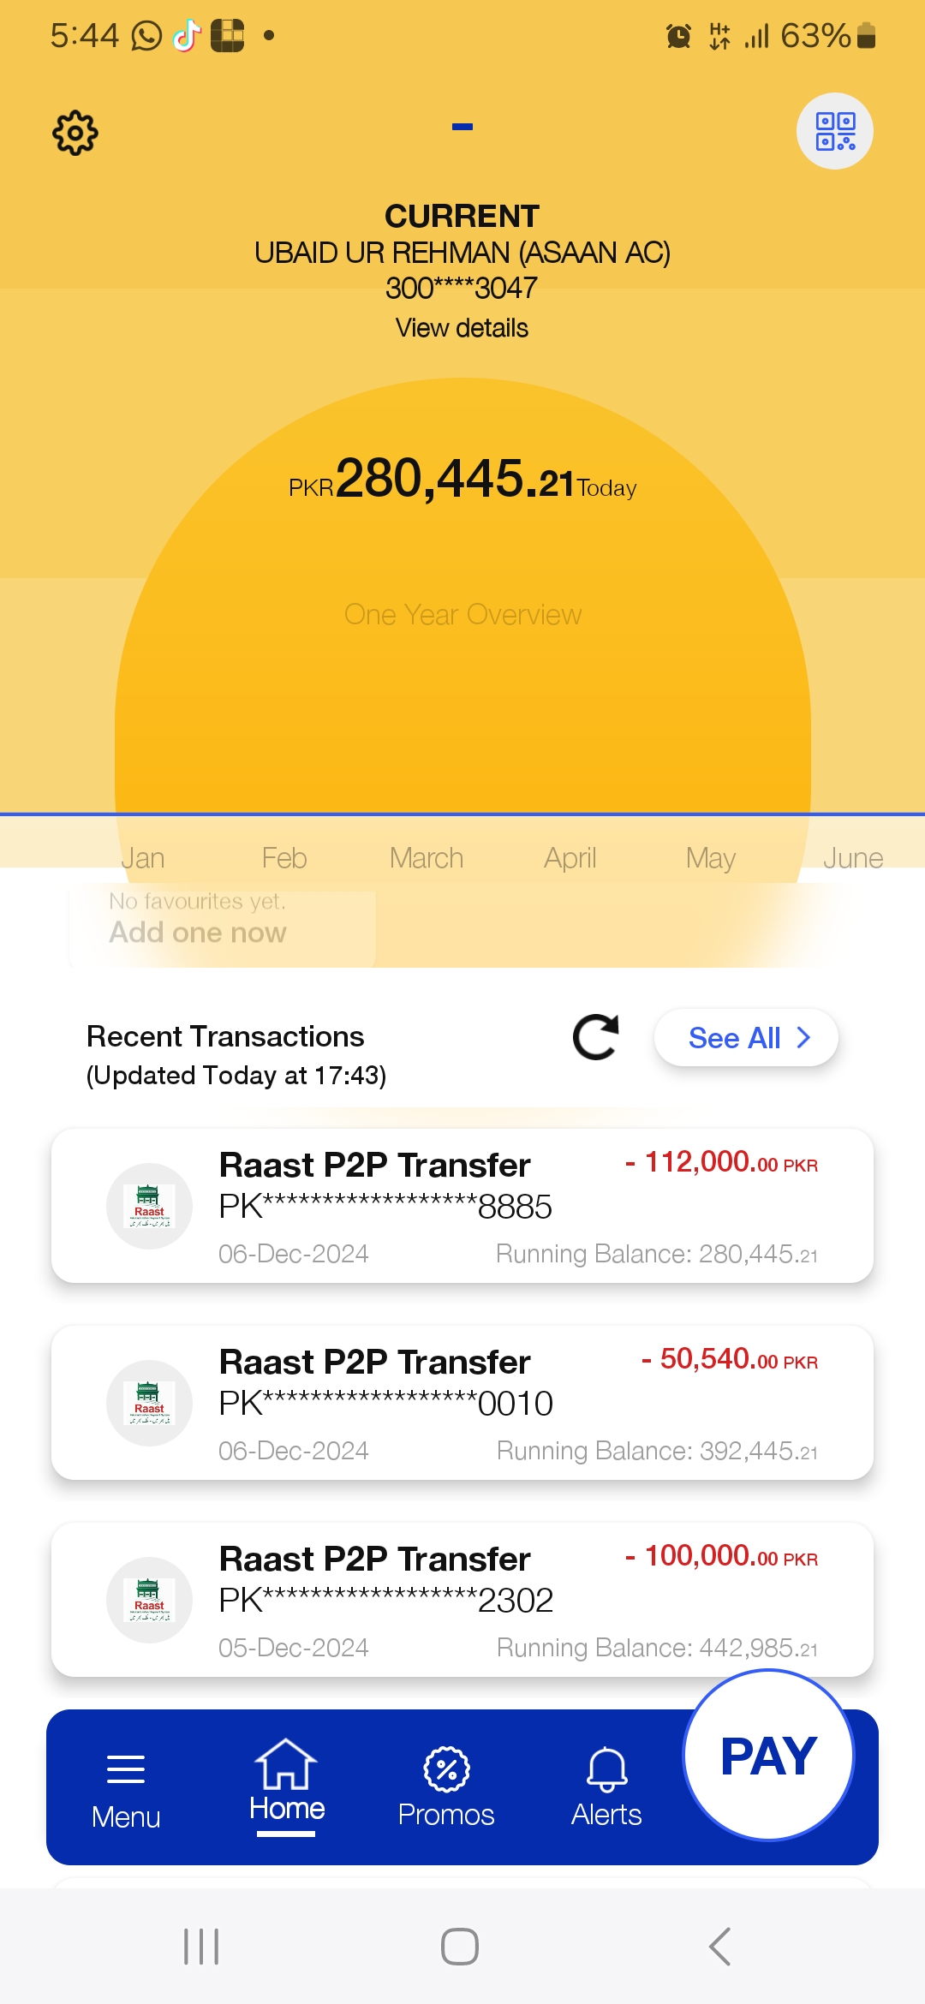925x2004 pixels.
Task: Tap the Home icon in bottom bar
Action: [x=286, y=1764]
